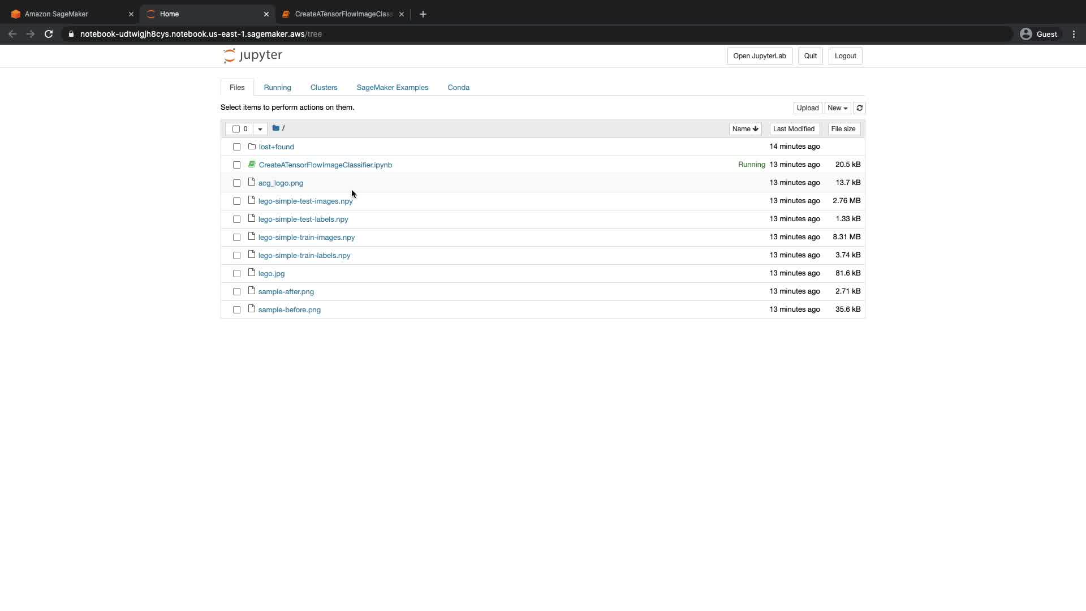
Task: Select the acg_logo.png checkbox
Action: pos(237,183)
